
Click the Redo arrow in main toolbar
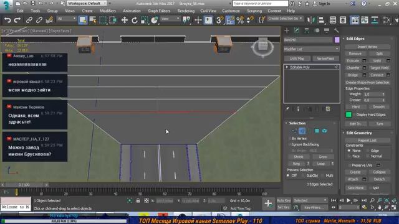click(17, 20)
